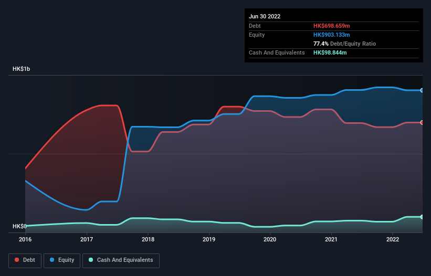
Task: Click the Cash line end marker
Action: 422,217
